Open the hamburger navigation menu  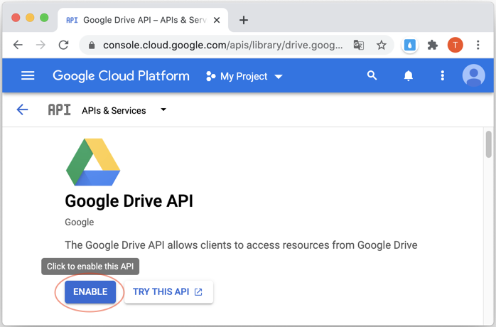point(28,75)
